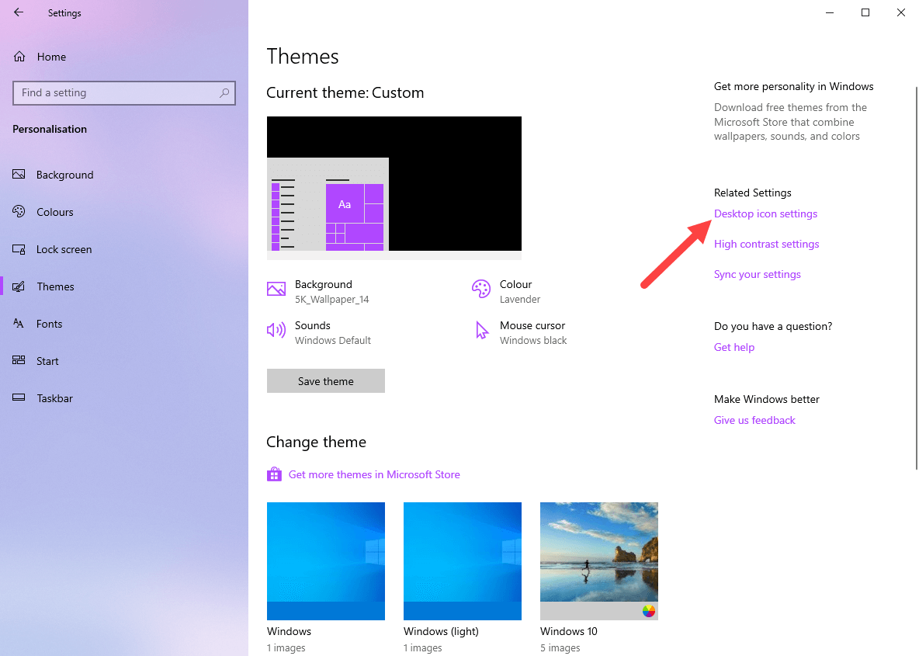Click the Microsoft Store shopping bag icon

coord(274,474)
